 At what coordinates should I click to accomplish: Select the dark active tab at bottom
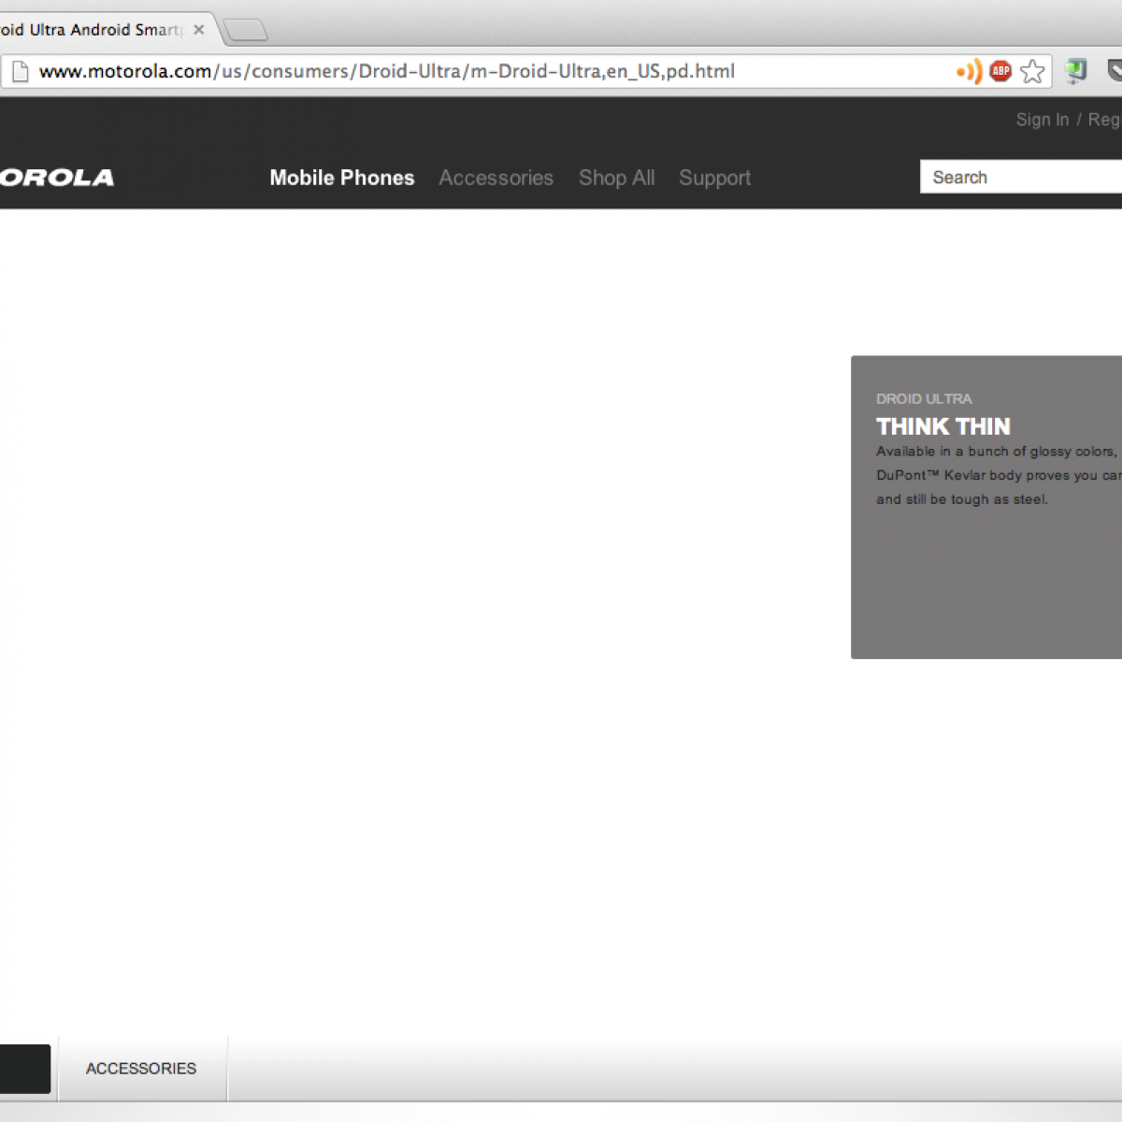click(x=25, y=1069)
